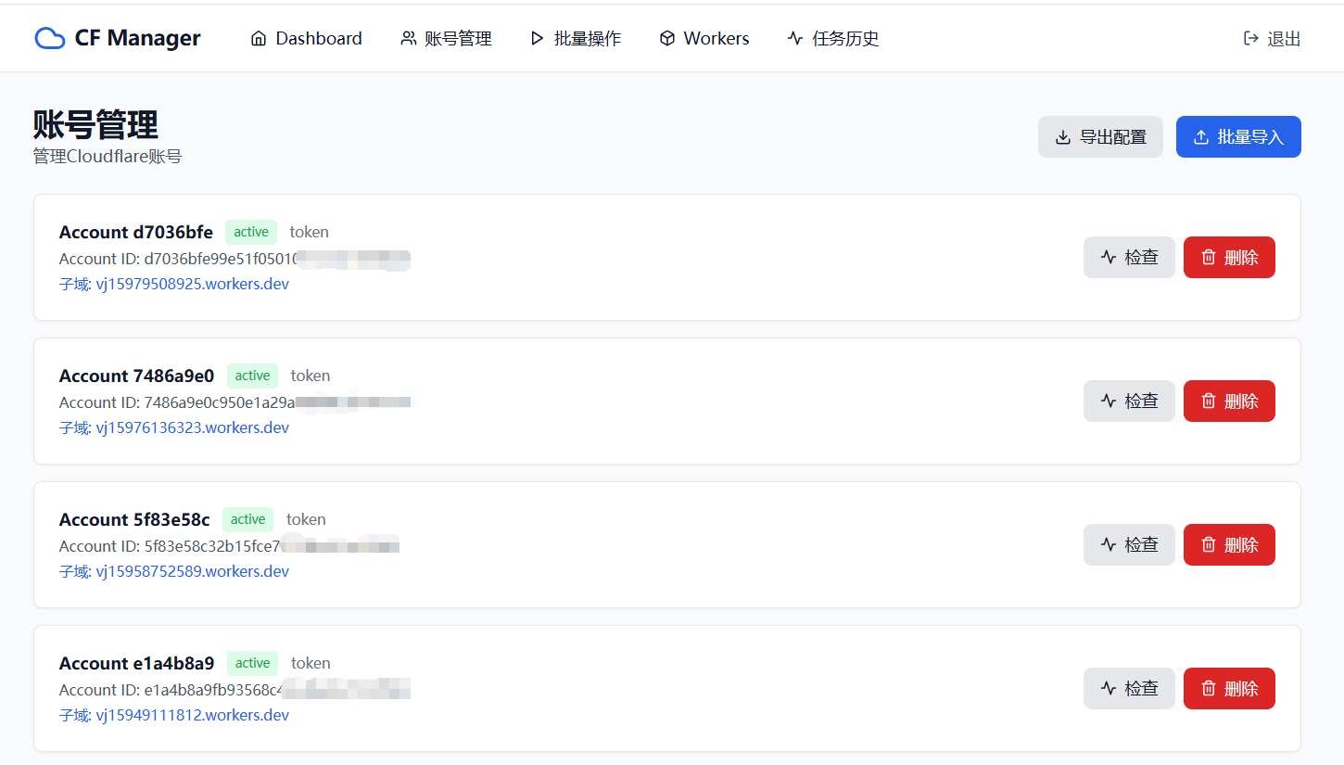
Task: Click active badge on Account e1a4b8a9
Action: [252, 663]
